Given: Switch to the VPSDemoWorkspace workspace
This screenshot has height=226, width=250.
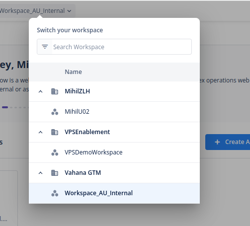Looking at the screenshot, I should click(x=114, y=152).
